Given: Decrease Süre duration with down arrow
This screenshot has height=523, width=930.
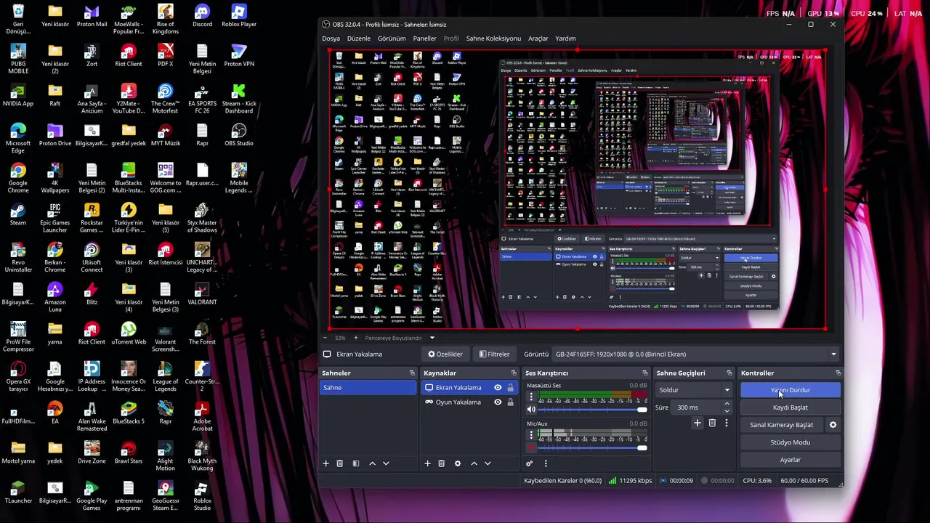Looking at the screenshot, I should [x=727, y=411].
